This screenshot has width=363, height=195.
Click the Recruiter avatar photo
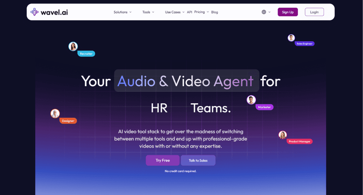[x=73, y=46]
